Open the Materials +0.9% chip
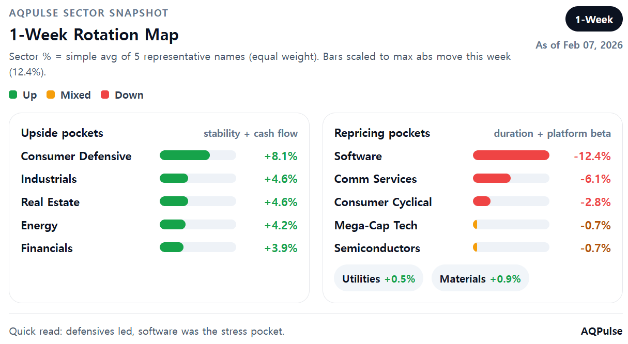Image resolution: width=628 pixels, height=344 pixels. tap(480, 278)
